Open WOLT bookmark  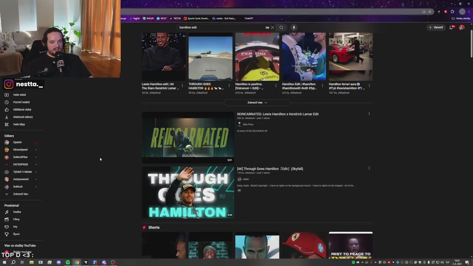click(x=161, y=18)
